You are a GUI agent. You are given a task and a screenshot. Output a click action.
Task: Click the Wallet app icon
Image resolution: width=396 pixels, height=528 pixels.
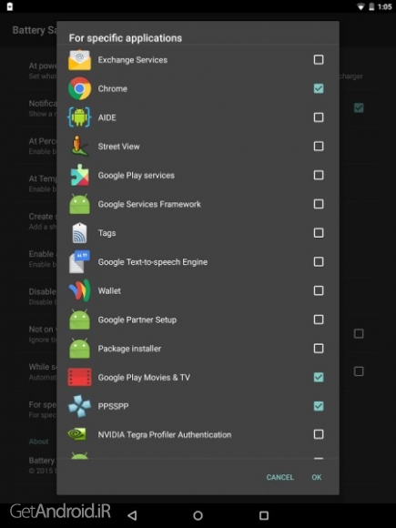[x=79, y=290]
